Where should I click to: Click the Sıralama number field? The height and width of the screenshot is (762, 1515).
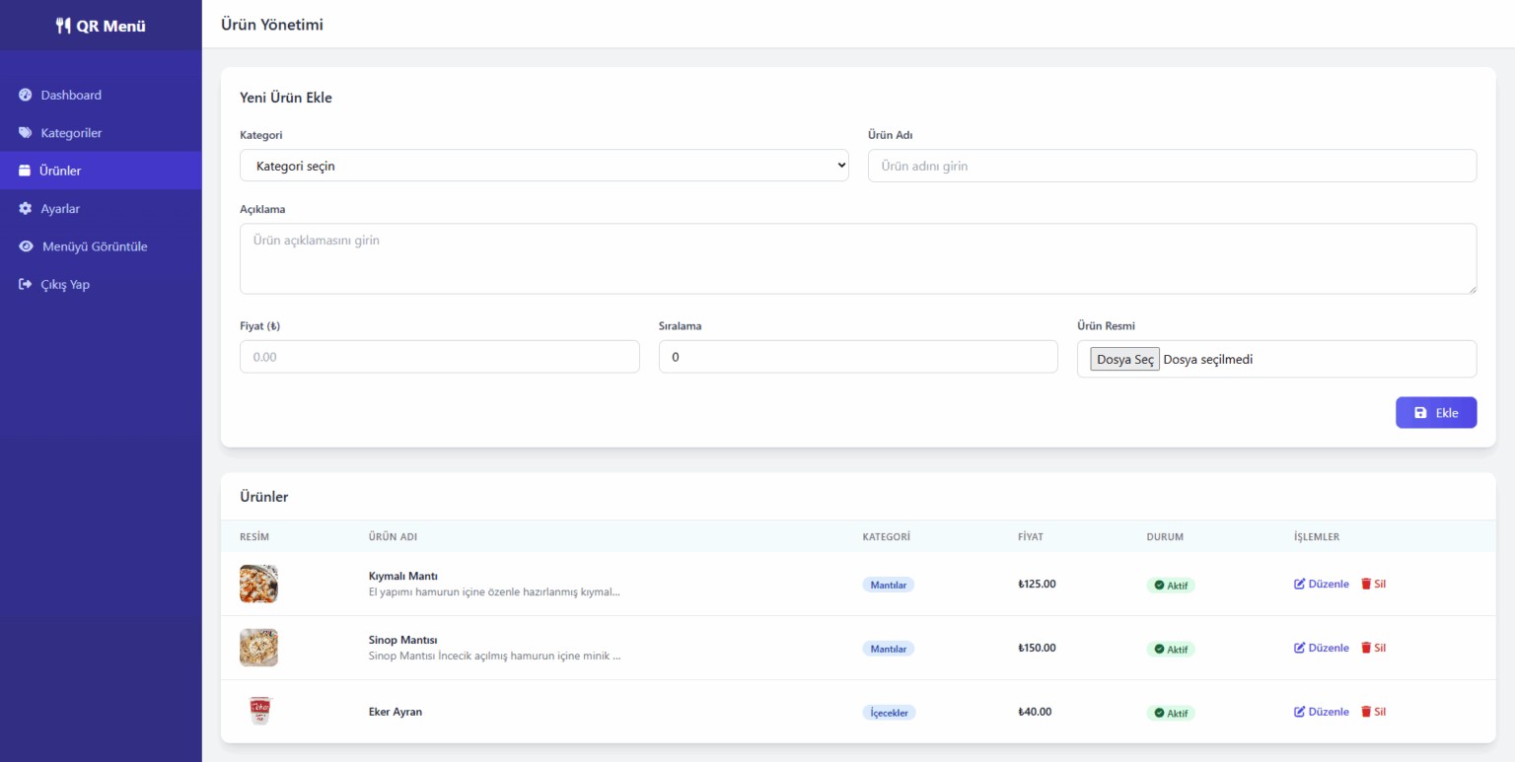coord(857,357)
